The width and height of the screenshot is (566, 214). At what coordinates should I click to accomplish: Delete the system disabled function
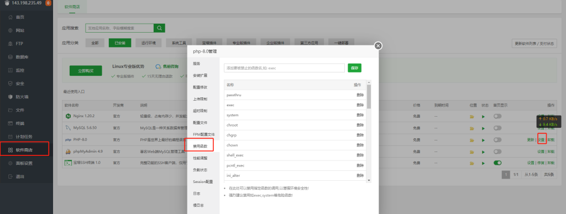pyautogui.click(x=360, y=115)
